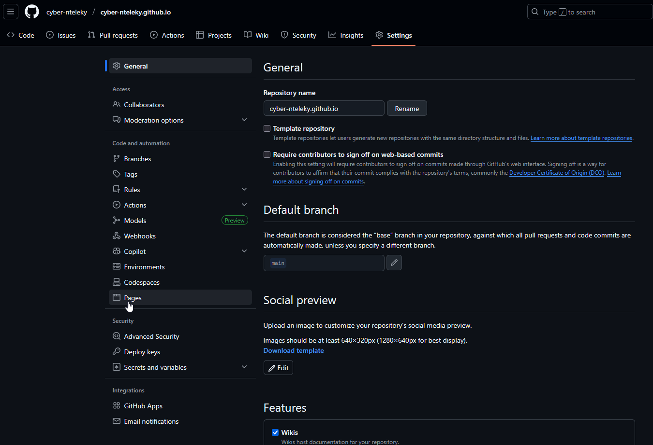Open Webhooks settings page

[x=180, y=236]
